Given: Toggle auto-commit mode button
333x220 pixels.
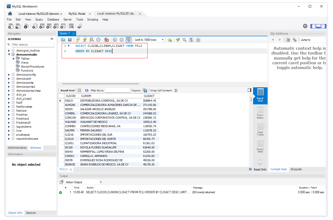Looking at the screenshot, I should [129, 40].
